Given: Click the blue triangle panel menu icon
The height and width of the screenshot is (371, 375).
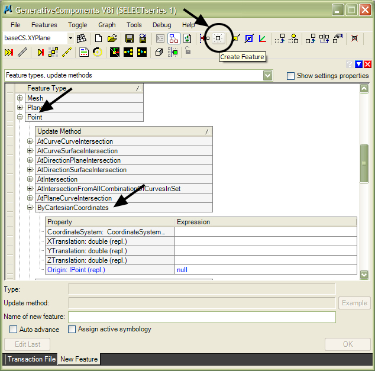Looking at the screenshot, I should tap(359, 64).
